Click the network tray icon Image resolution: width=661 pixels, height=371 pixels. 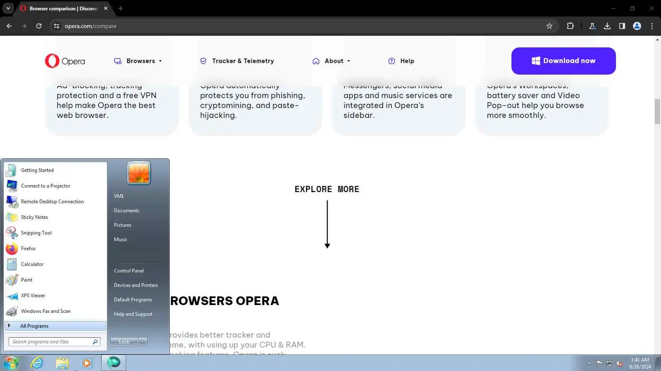609,363
